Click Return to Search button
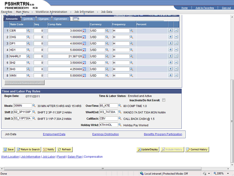 [29, 149]
